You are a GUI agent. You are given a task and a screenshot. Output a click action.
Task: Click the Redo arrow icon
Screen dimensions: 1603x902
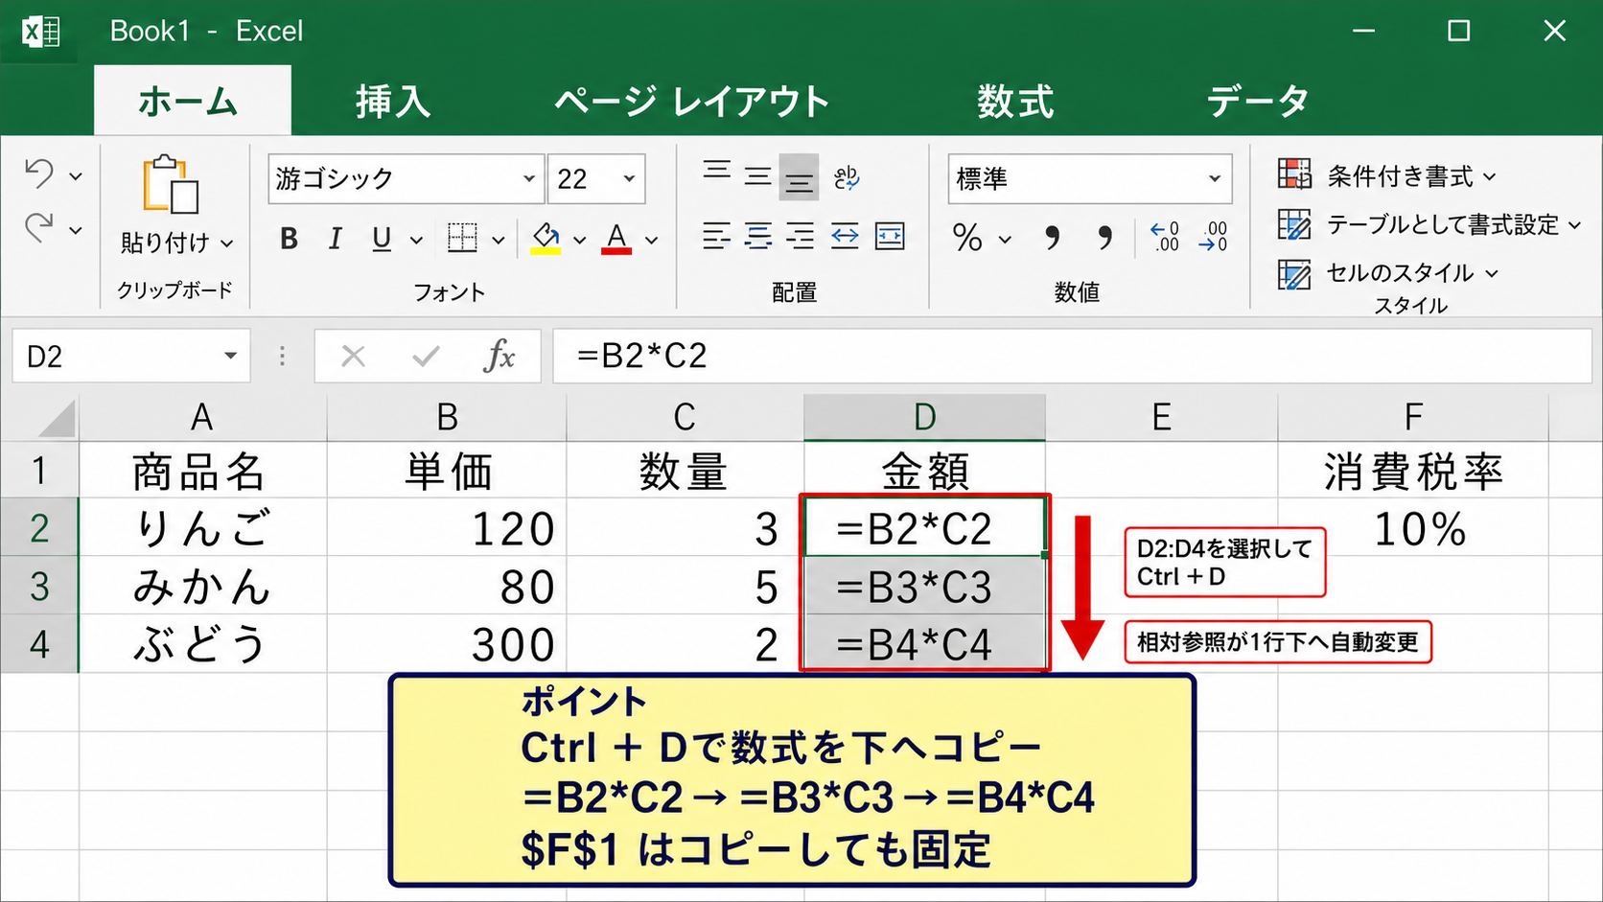39,228
